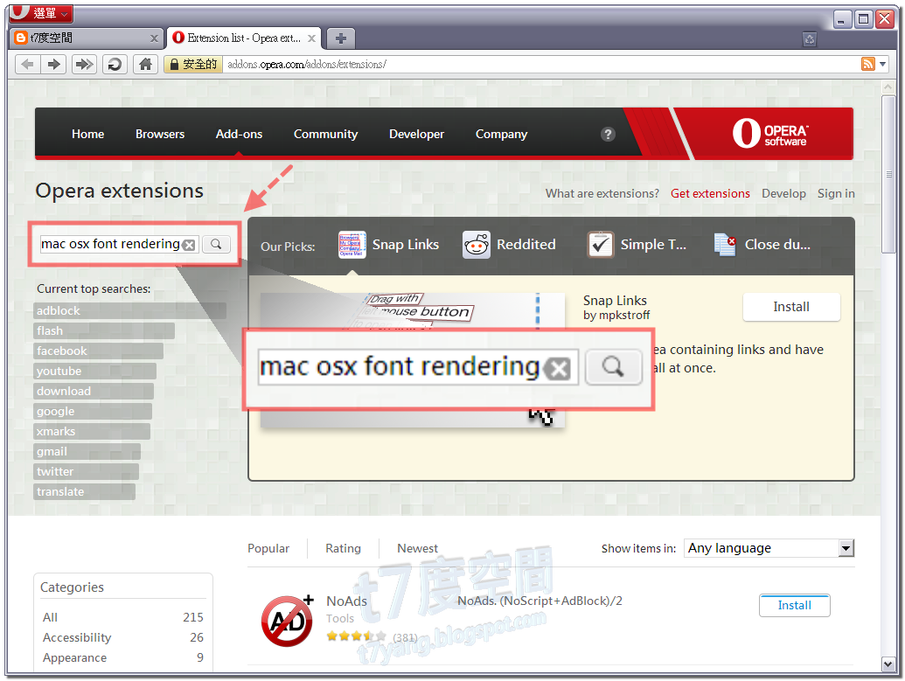
Task: Open the RSS feed icon in the address bar
Action: tap(868, 64)
